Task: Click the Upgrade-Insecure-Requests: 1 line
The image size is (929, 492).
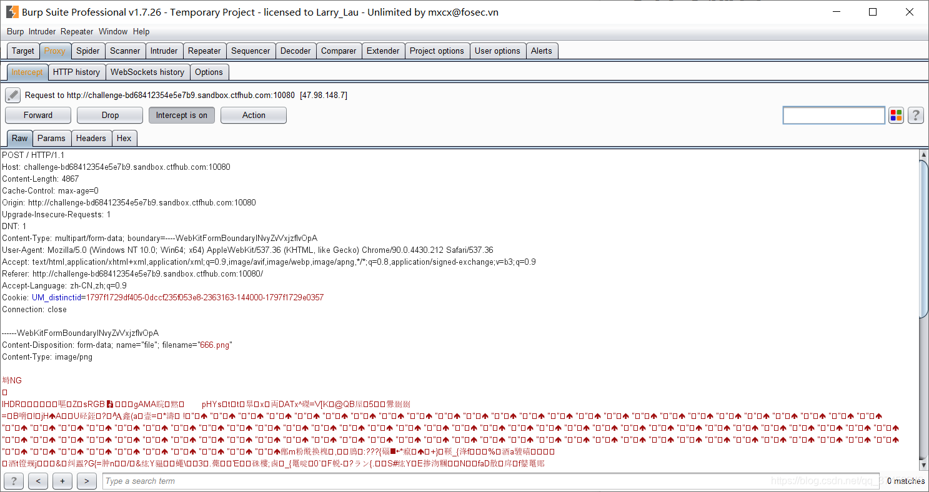Action: point(56,214)
